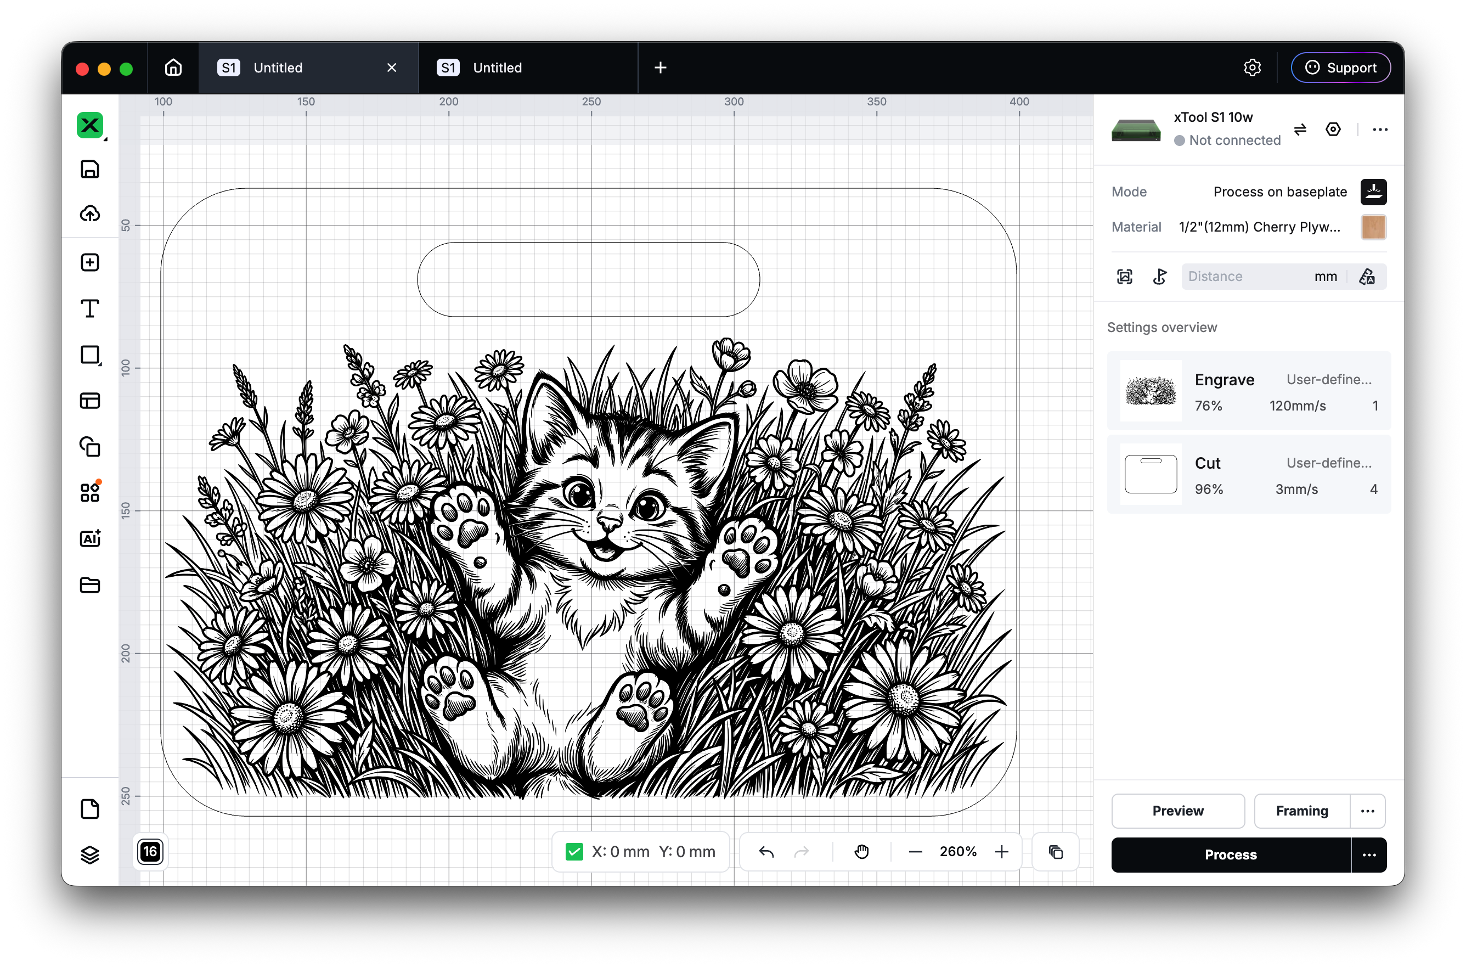
Task: Open the device more options menu
Action: (1380, 129)
